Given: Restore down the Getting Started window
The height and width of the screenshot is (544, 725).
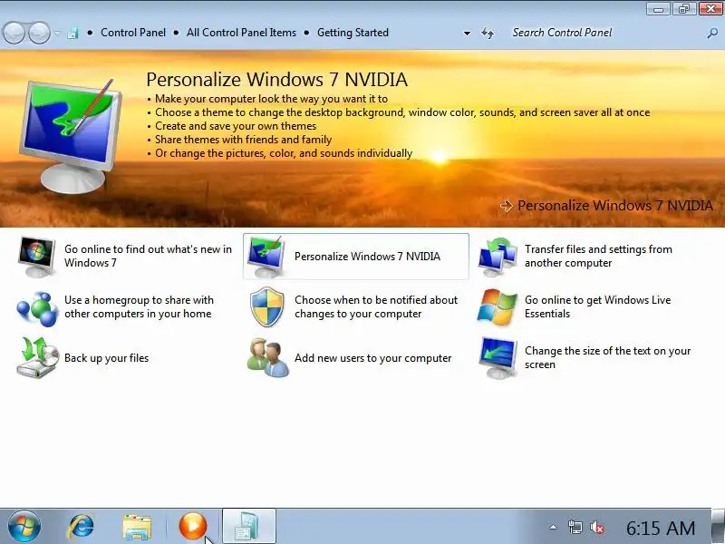Looking at the screenshot, I should coord(684,9).
